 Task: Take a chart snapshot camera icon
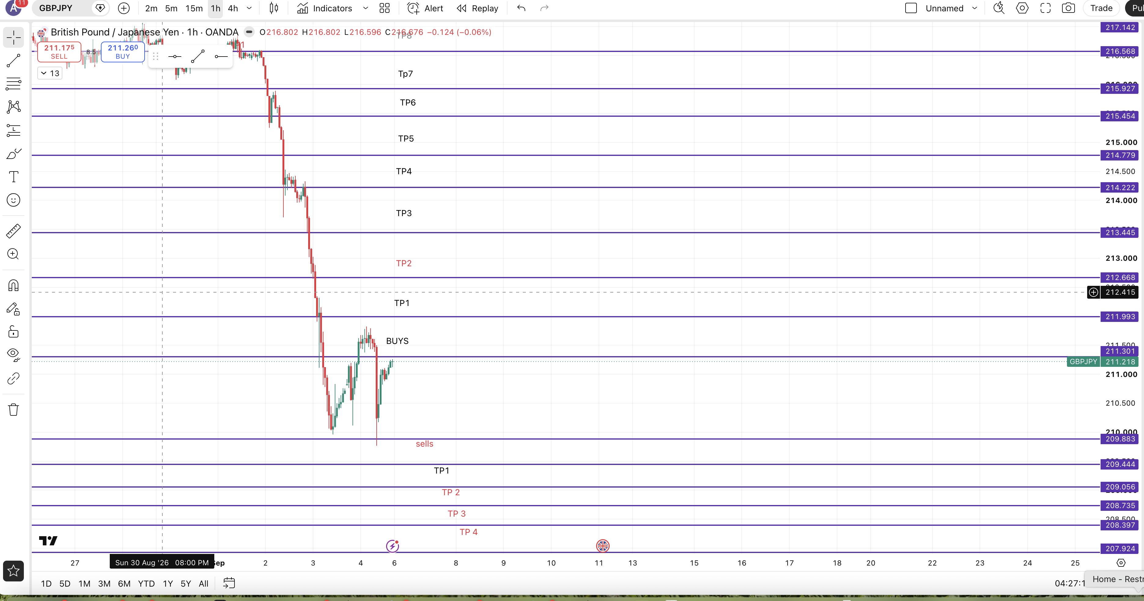1068,8
